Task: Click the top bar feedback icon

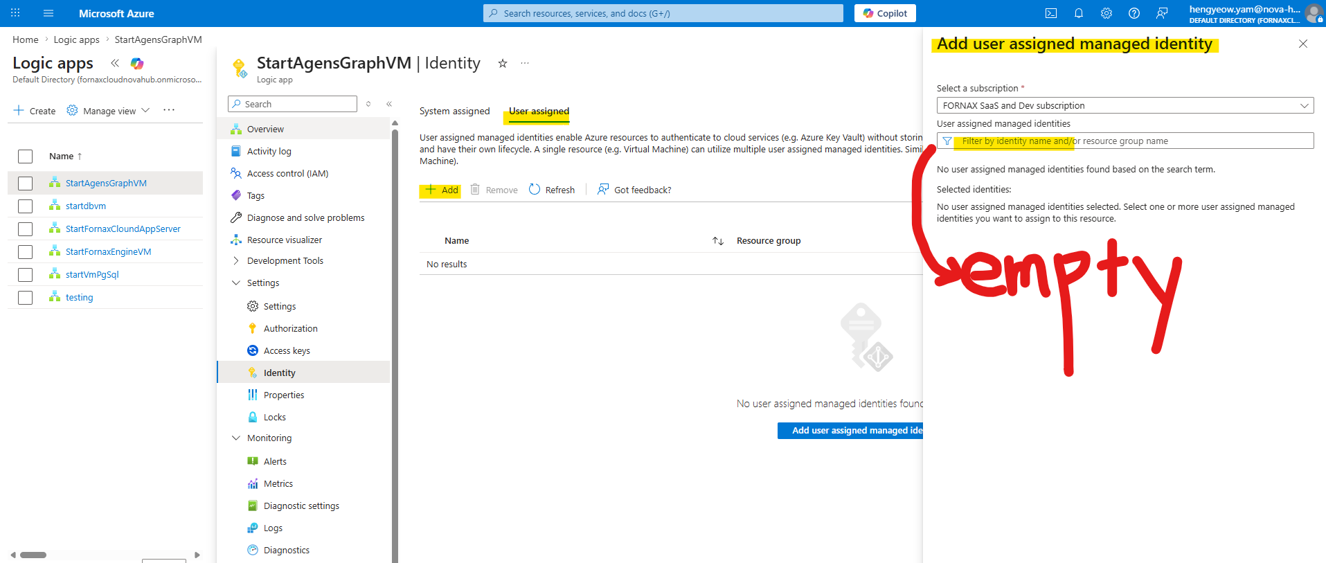Action: (x=1162, y=13)
